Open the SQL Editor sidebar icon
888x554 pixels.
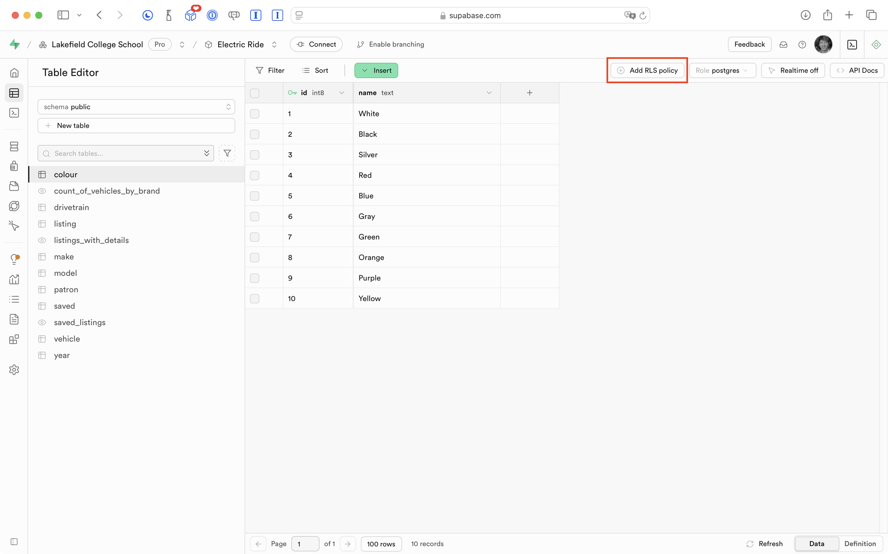[x=14, y=113]
